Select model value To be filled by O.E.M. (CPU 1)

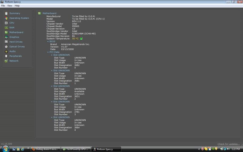88,19
